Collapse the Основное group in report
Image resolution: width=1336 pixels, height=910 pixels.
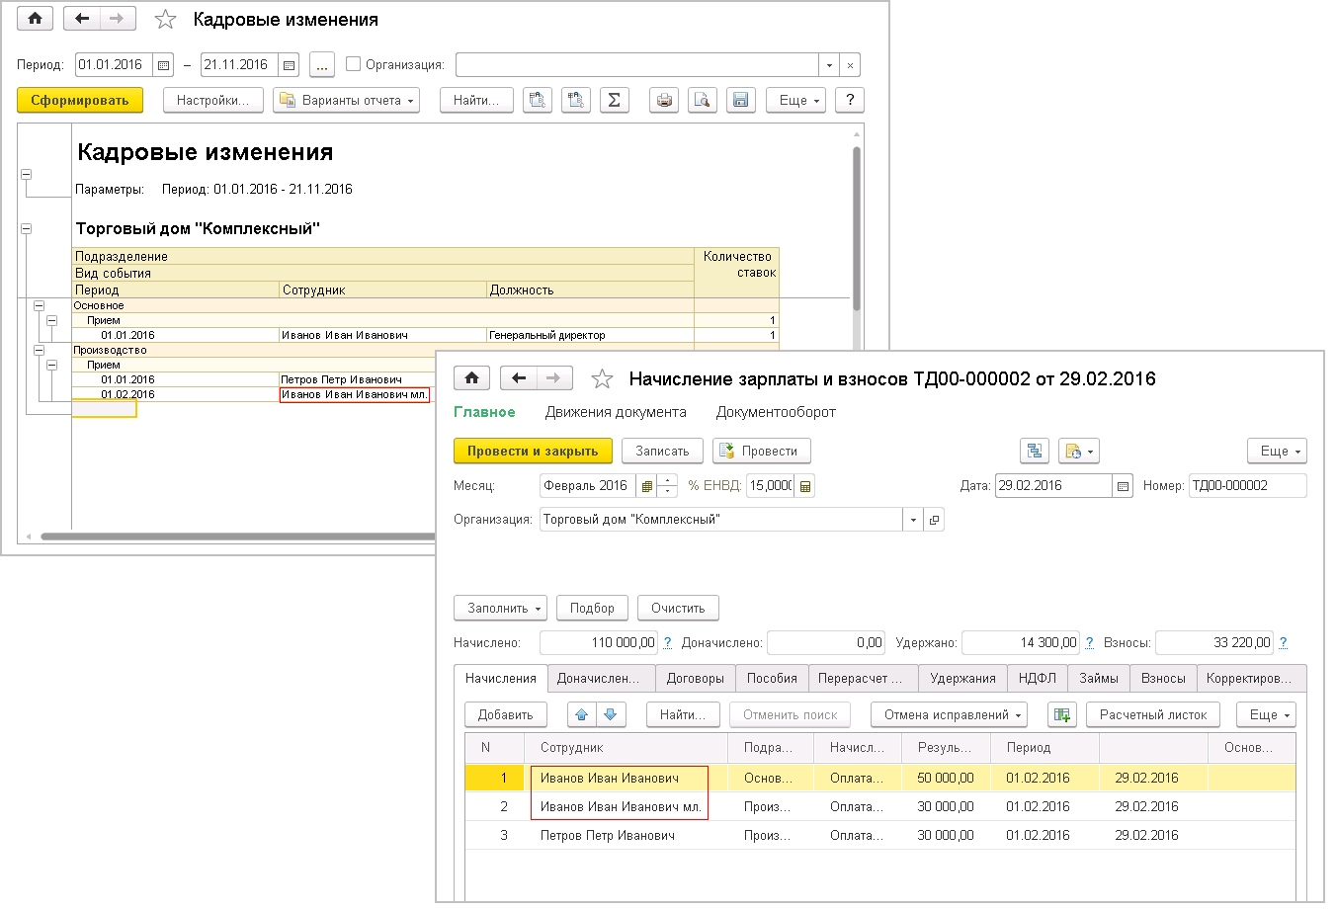pos(40,306)
